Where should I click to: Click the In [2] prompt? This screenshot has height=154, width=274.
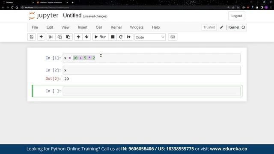53,70
